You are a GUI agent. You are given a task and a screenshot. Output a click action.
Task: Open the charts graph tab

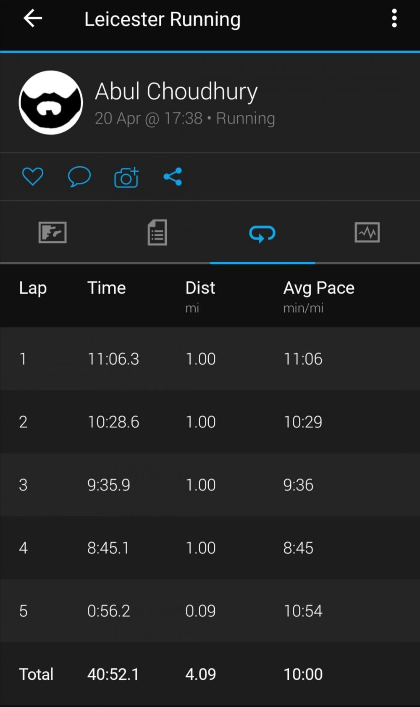pos(367,232)
